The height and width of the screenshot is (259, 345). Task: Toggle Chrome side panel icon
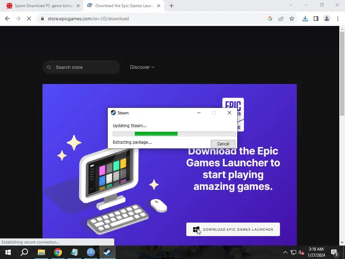tap(316, 19)
